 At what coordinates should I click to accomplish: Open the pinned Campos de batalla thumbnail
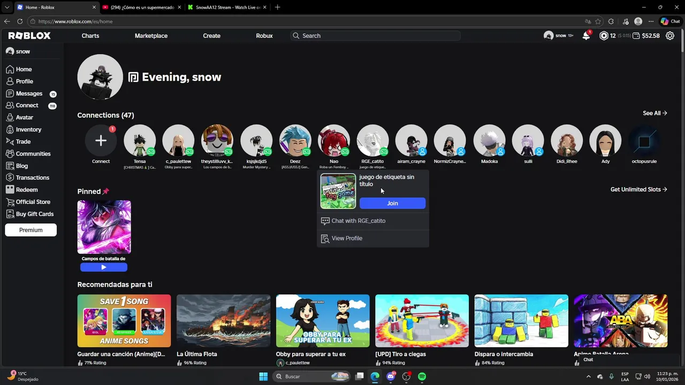coord(104,227)
